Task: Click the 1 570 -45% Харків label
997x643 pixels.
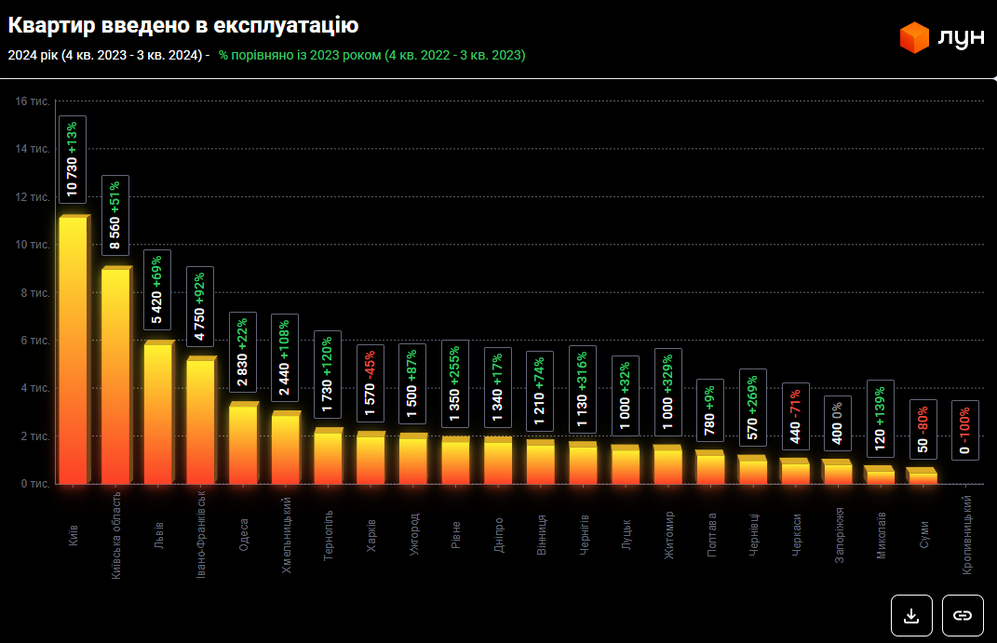Action: click(371, 383)
